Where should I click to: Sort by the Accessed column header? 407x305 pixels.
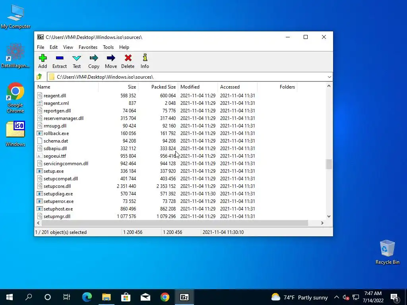[x=238, y=87]
